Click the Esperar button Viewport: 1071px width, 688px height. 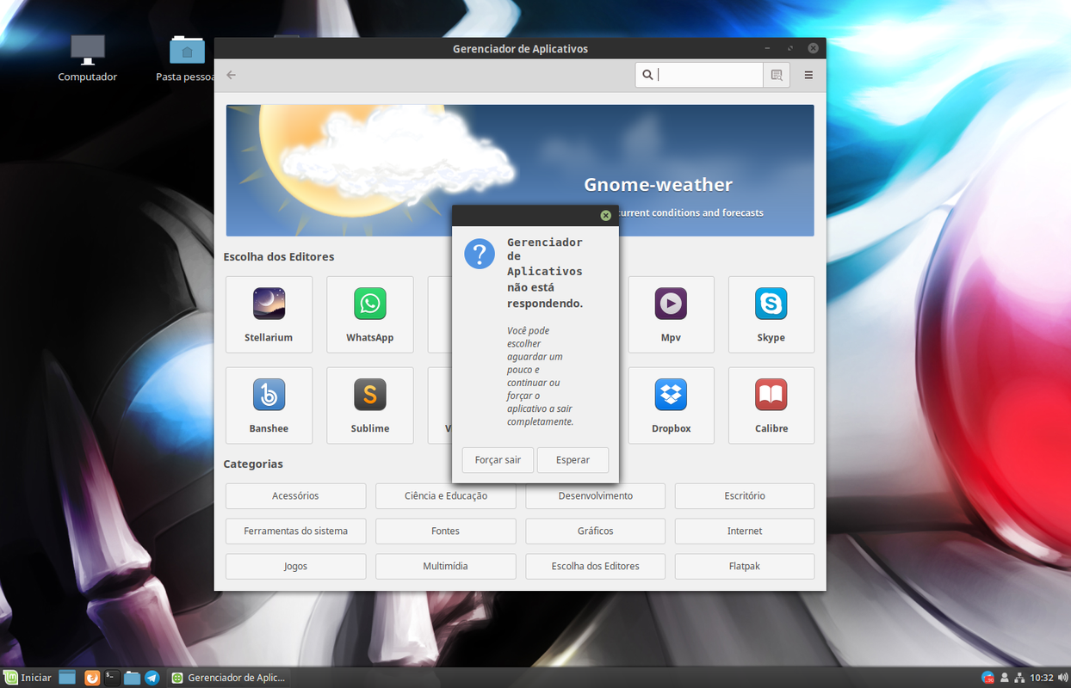point(573,460)
